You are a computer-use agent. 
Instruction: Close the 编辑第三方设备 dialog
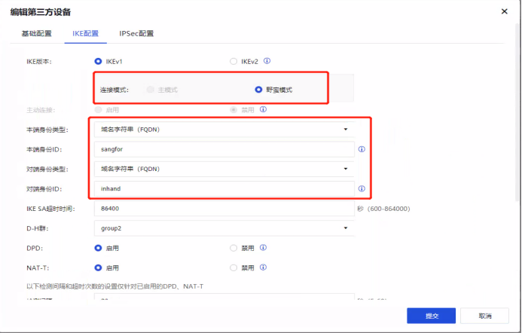pos(504,11)
